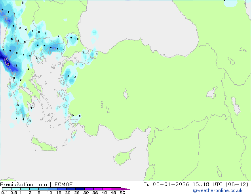Choose the 1–2 mm legend color box
Viewport: 251px width, 194px height.
[25, 189]
